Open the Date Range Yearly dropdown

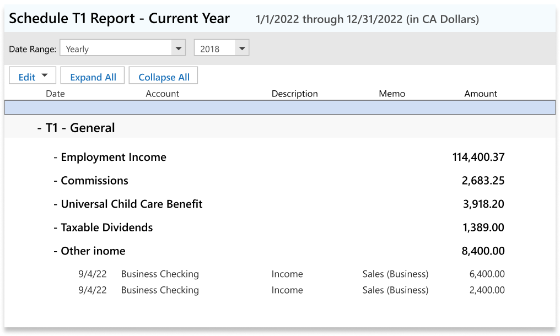tap(178, 48)
